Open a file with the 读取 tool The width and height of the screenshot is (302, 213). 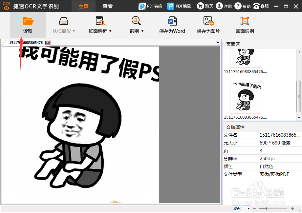[28, 25]
